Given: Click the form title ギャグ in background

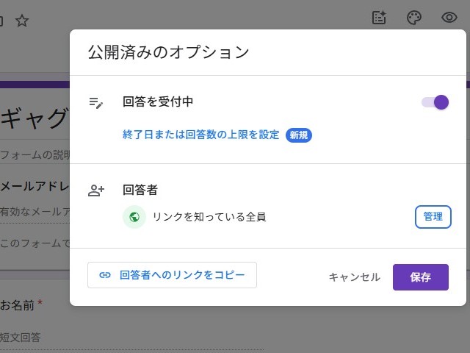Looking at the screenshot, I should coord(35,118).
